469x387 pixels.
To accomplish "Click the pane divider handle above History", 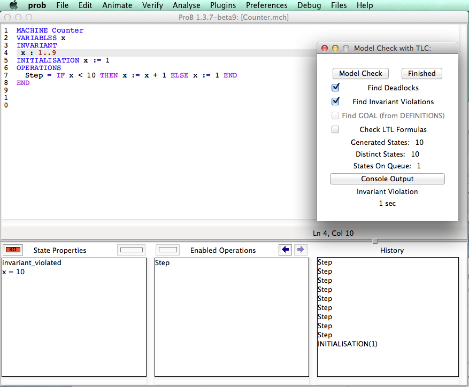I will 374,241.
